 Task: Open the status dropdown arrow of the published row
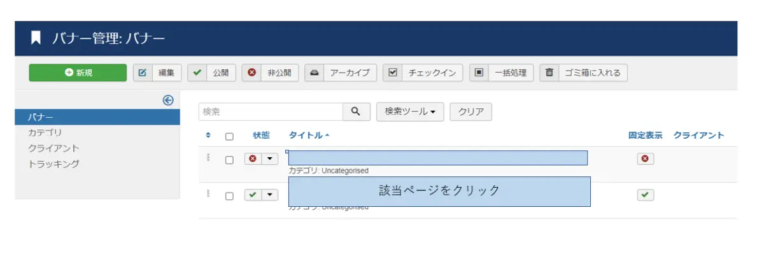(270, 195)
